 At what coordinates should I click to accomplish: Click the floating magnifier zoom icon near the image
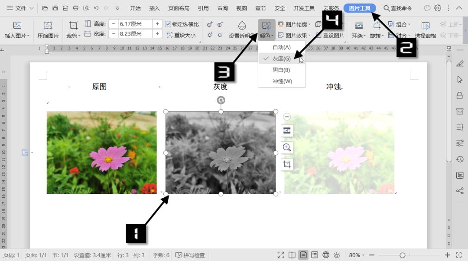(x=286, y=147)
